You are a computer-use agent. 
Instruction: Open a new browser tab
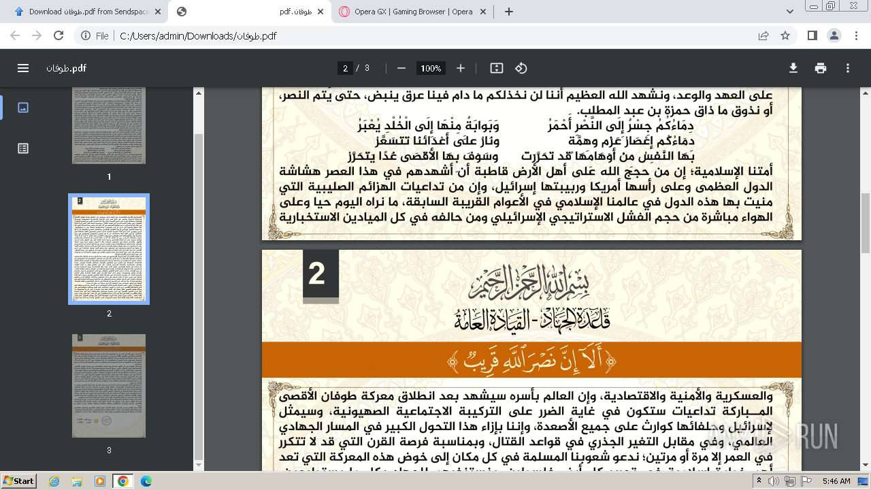(x=508, y=12)
